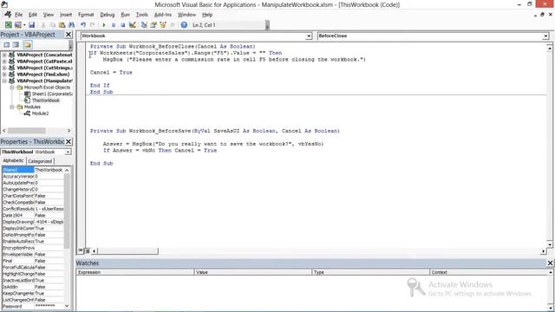The image size is (555, 312).
Task: Open the File menu
Action: (x=18, y=15)
